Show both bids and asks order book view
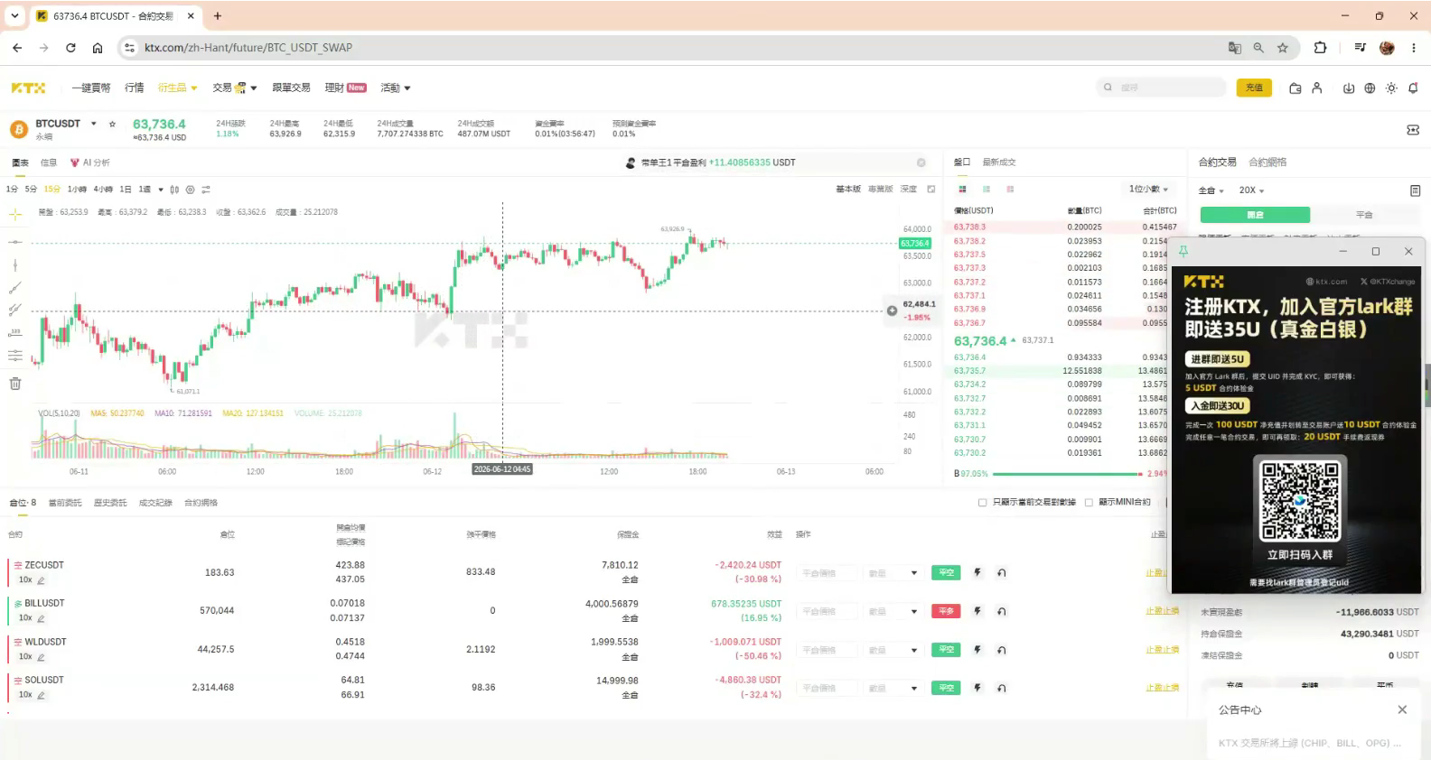1431x760 pixels. click(962, 189)
